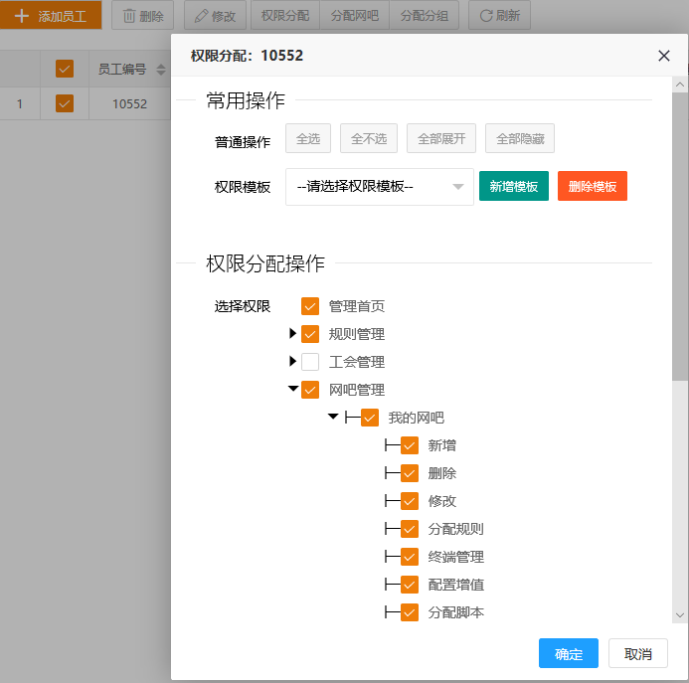Expand the 工会管理 tree node
Viewport: 689px width, 683px height.
click(x=293, y=362)
